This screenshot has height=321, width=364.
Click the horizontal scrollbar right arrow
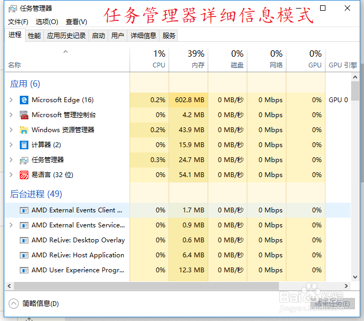pyautogui.click(x=346, y=286)
